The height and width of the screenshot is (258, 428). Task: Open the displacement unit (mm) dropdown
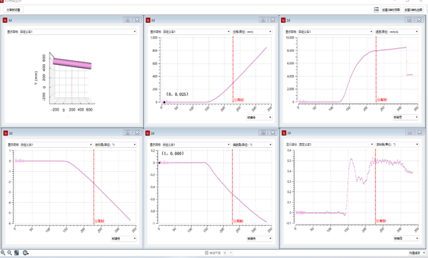tap(252, 32)
